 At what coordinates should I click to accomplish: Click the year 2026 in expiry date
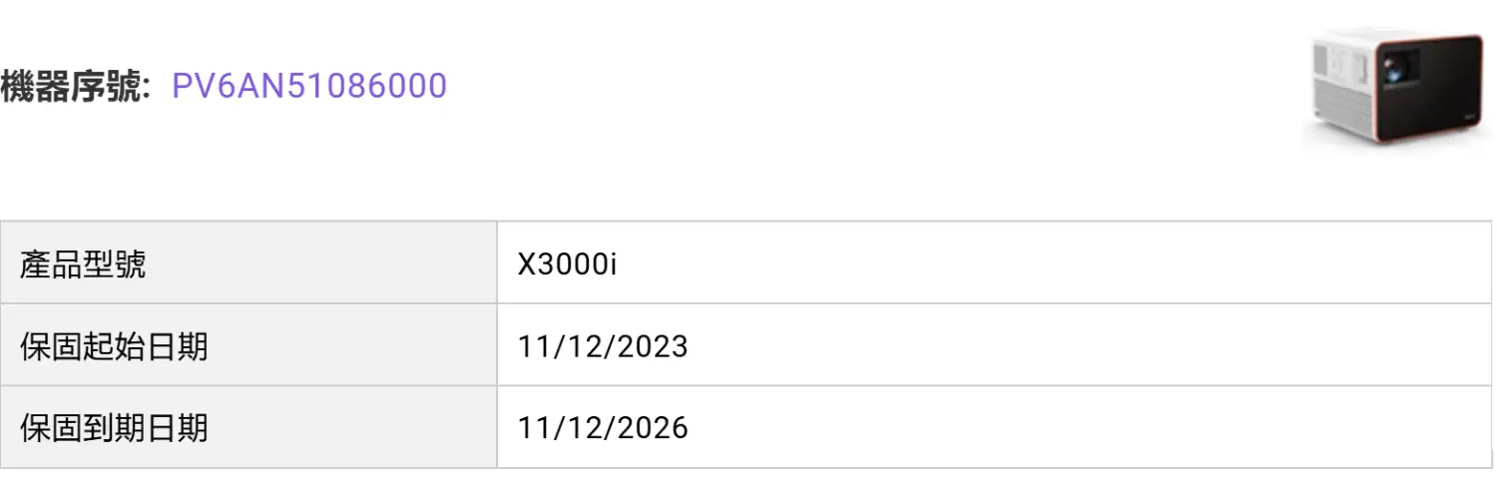point(655,428)
